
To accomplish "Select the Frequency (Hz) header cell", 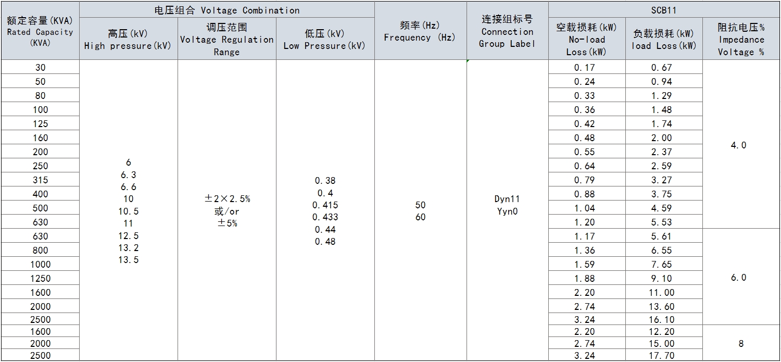I will pyautogui.click(x=420, y=31).
